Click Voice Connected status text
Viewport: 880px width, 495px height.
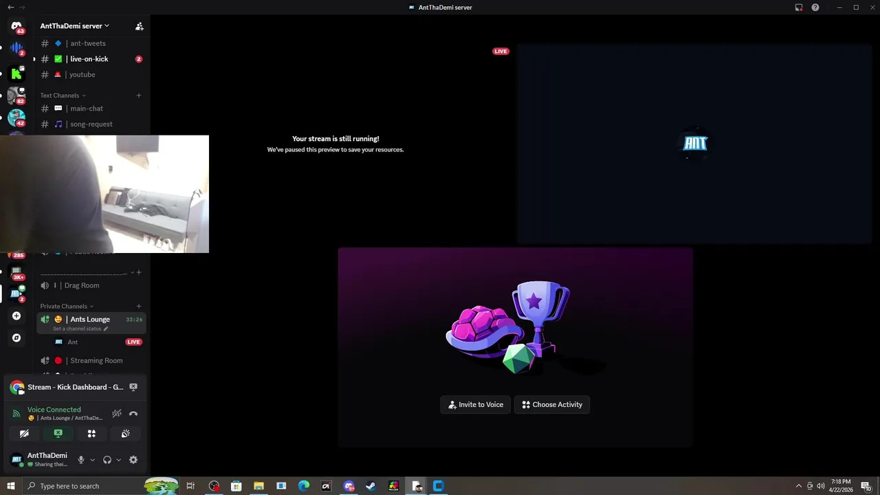pyautogui.click(x=54, y=410)
